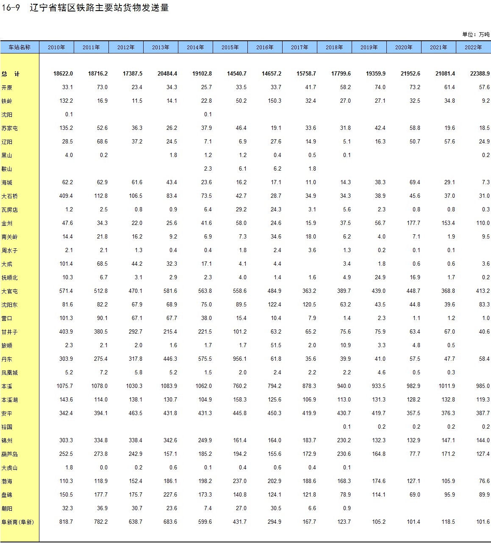Select the 盘锦 station row label
This screenshot has width=491, height=556.
tap(7, 495)
